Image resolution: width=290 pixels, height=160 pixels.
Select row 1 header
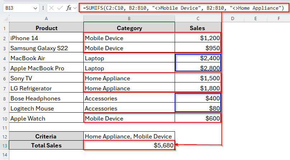point(4,28)
